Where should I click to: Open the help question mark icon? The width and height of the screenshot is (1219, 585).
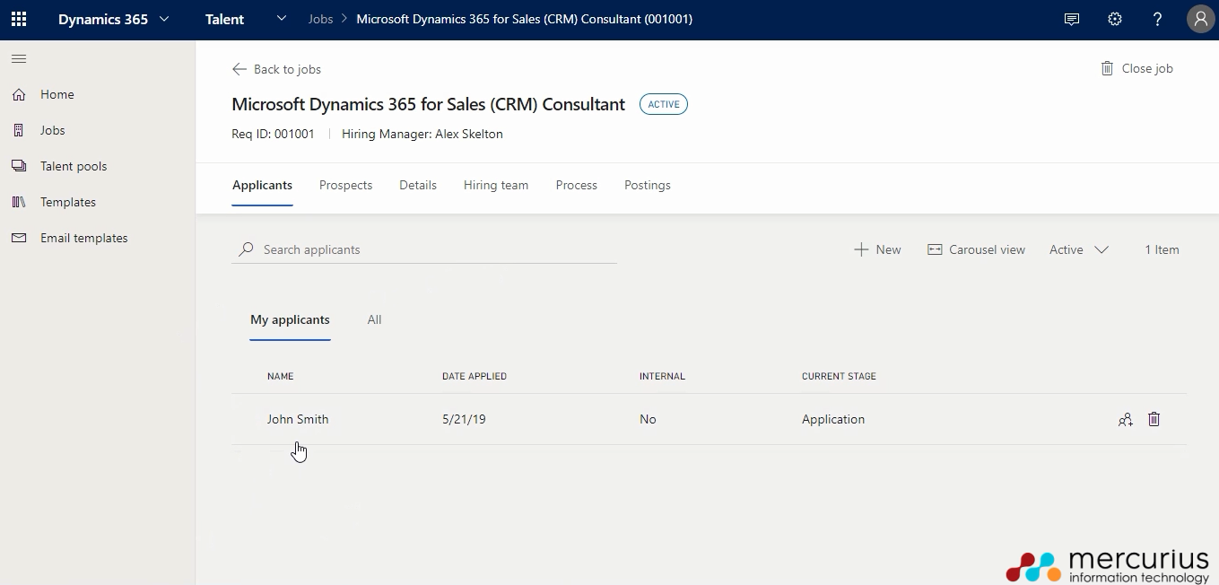[x=1158, y=19]
